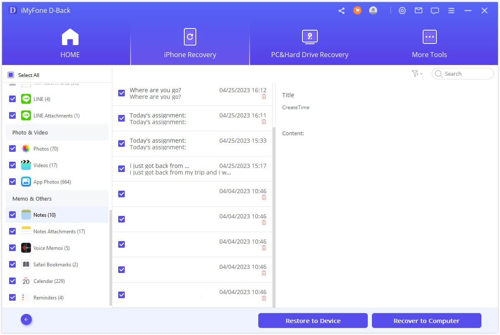Image resolution: width=500 pixels, height=335 pixels.
Task: Toggle the Select All checkbox
Action: [x=11, y=75]
